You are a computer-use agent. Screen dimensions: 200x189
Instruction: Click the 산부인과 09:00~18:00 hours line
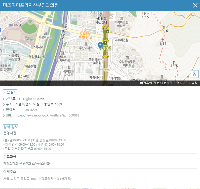(x=34, y=145)
